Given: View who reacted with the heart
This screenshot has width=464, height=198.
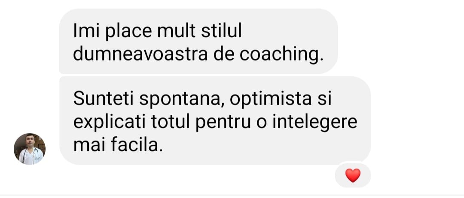Looking at the screenshot, I should pos(353,176).
